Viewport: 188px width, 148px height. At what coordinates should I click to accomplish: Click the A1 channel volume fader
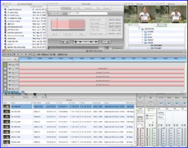[x=138, y=137]
